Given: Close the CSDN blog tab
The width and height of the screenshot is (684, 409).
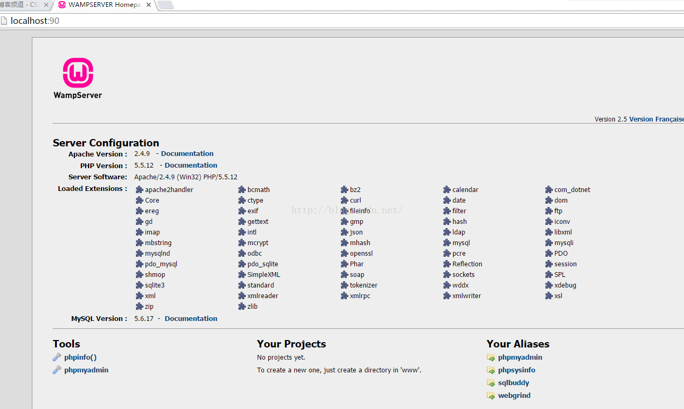Looking at the screenshot, I should (46, 5).
